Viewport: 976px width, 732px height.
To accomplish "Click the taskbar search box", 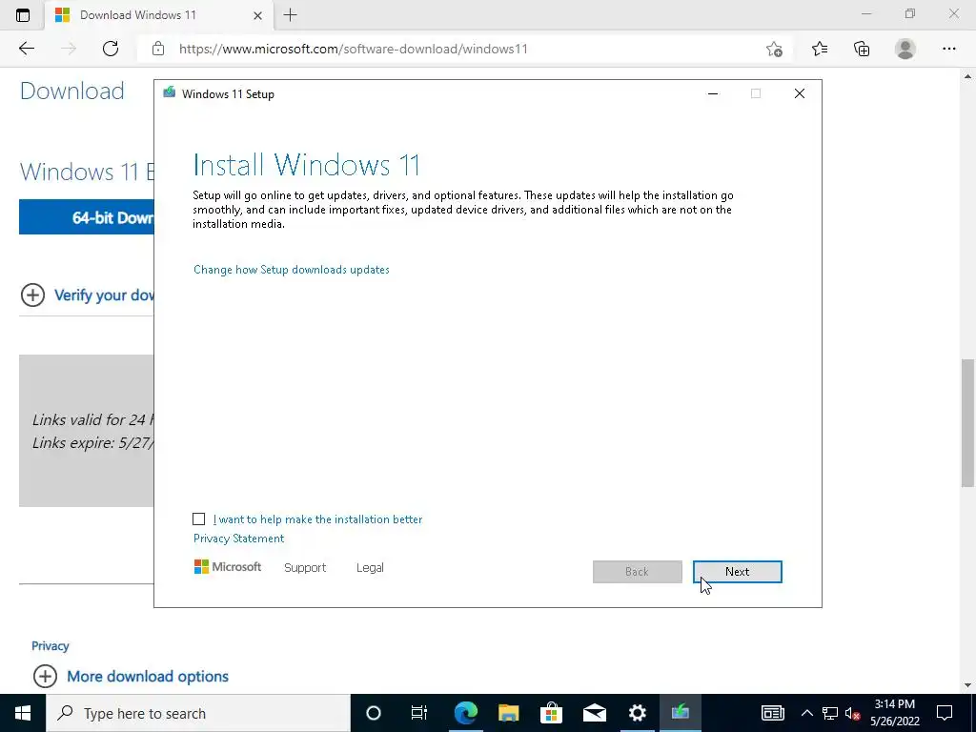I will (x=198, y=713).
